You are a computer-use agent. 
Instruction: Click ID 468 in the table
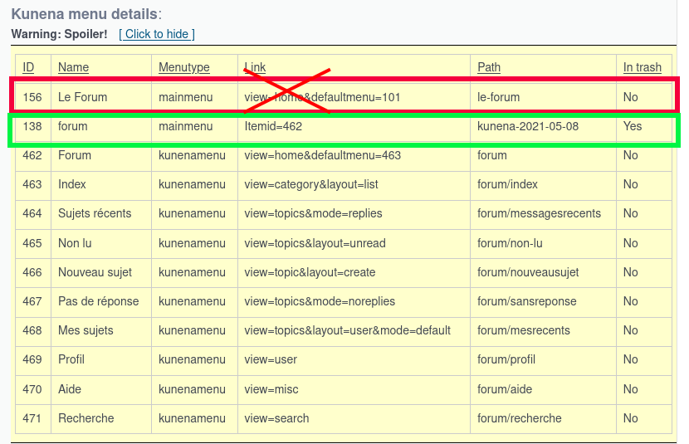click(x=32, y=330)
